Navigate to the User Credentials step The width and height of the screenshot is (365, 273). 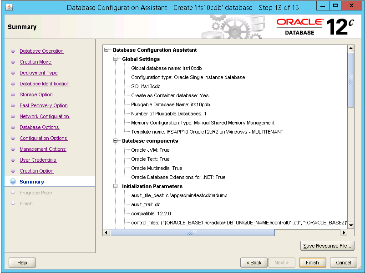pyautogui.click(x=38, y=160)
